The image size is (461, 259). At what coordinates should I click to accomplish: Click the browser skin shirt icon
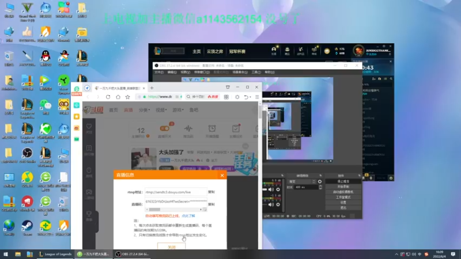228,87
